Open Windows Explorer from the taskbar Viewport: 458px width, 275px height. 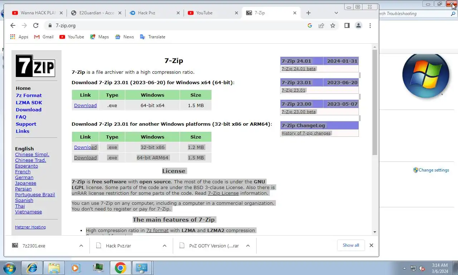(54, 268)
